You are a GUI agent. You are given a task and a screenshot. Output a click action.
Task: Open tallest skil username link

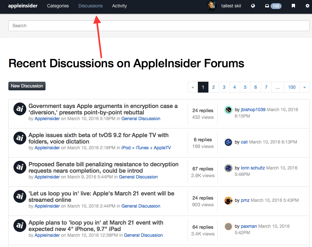231,6
